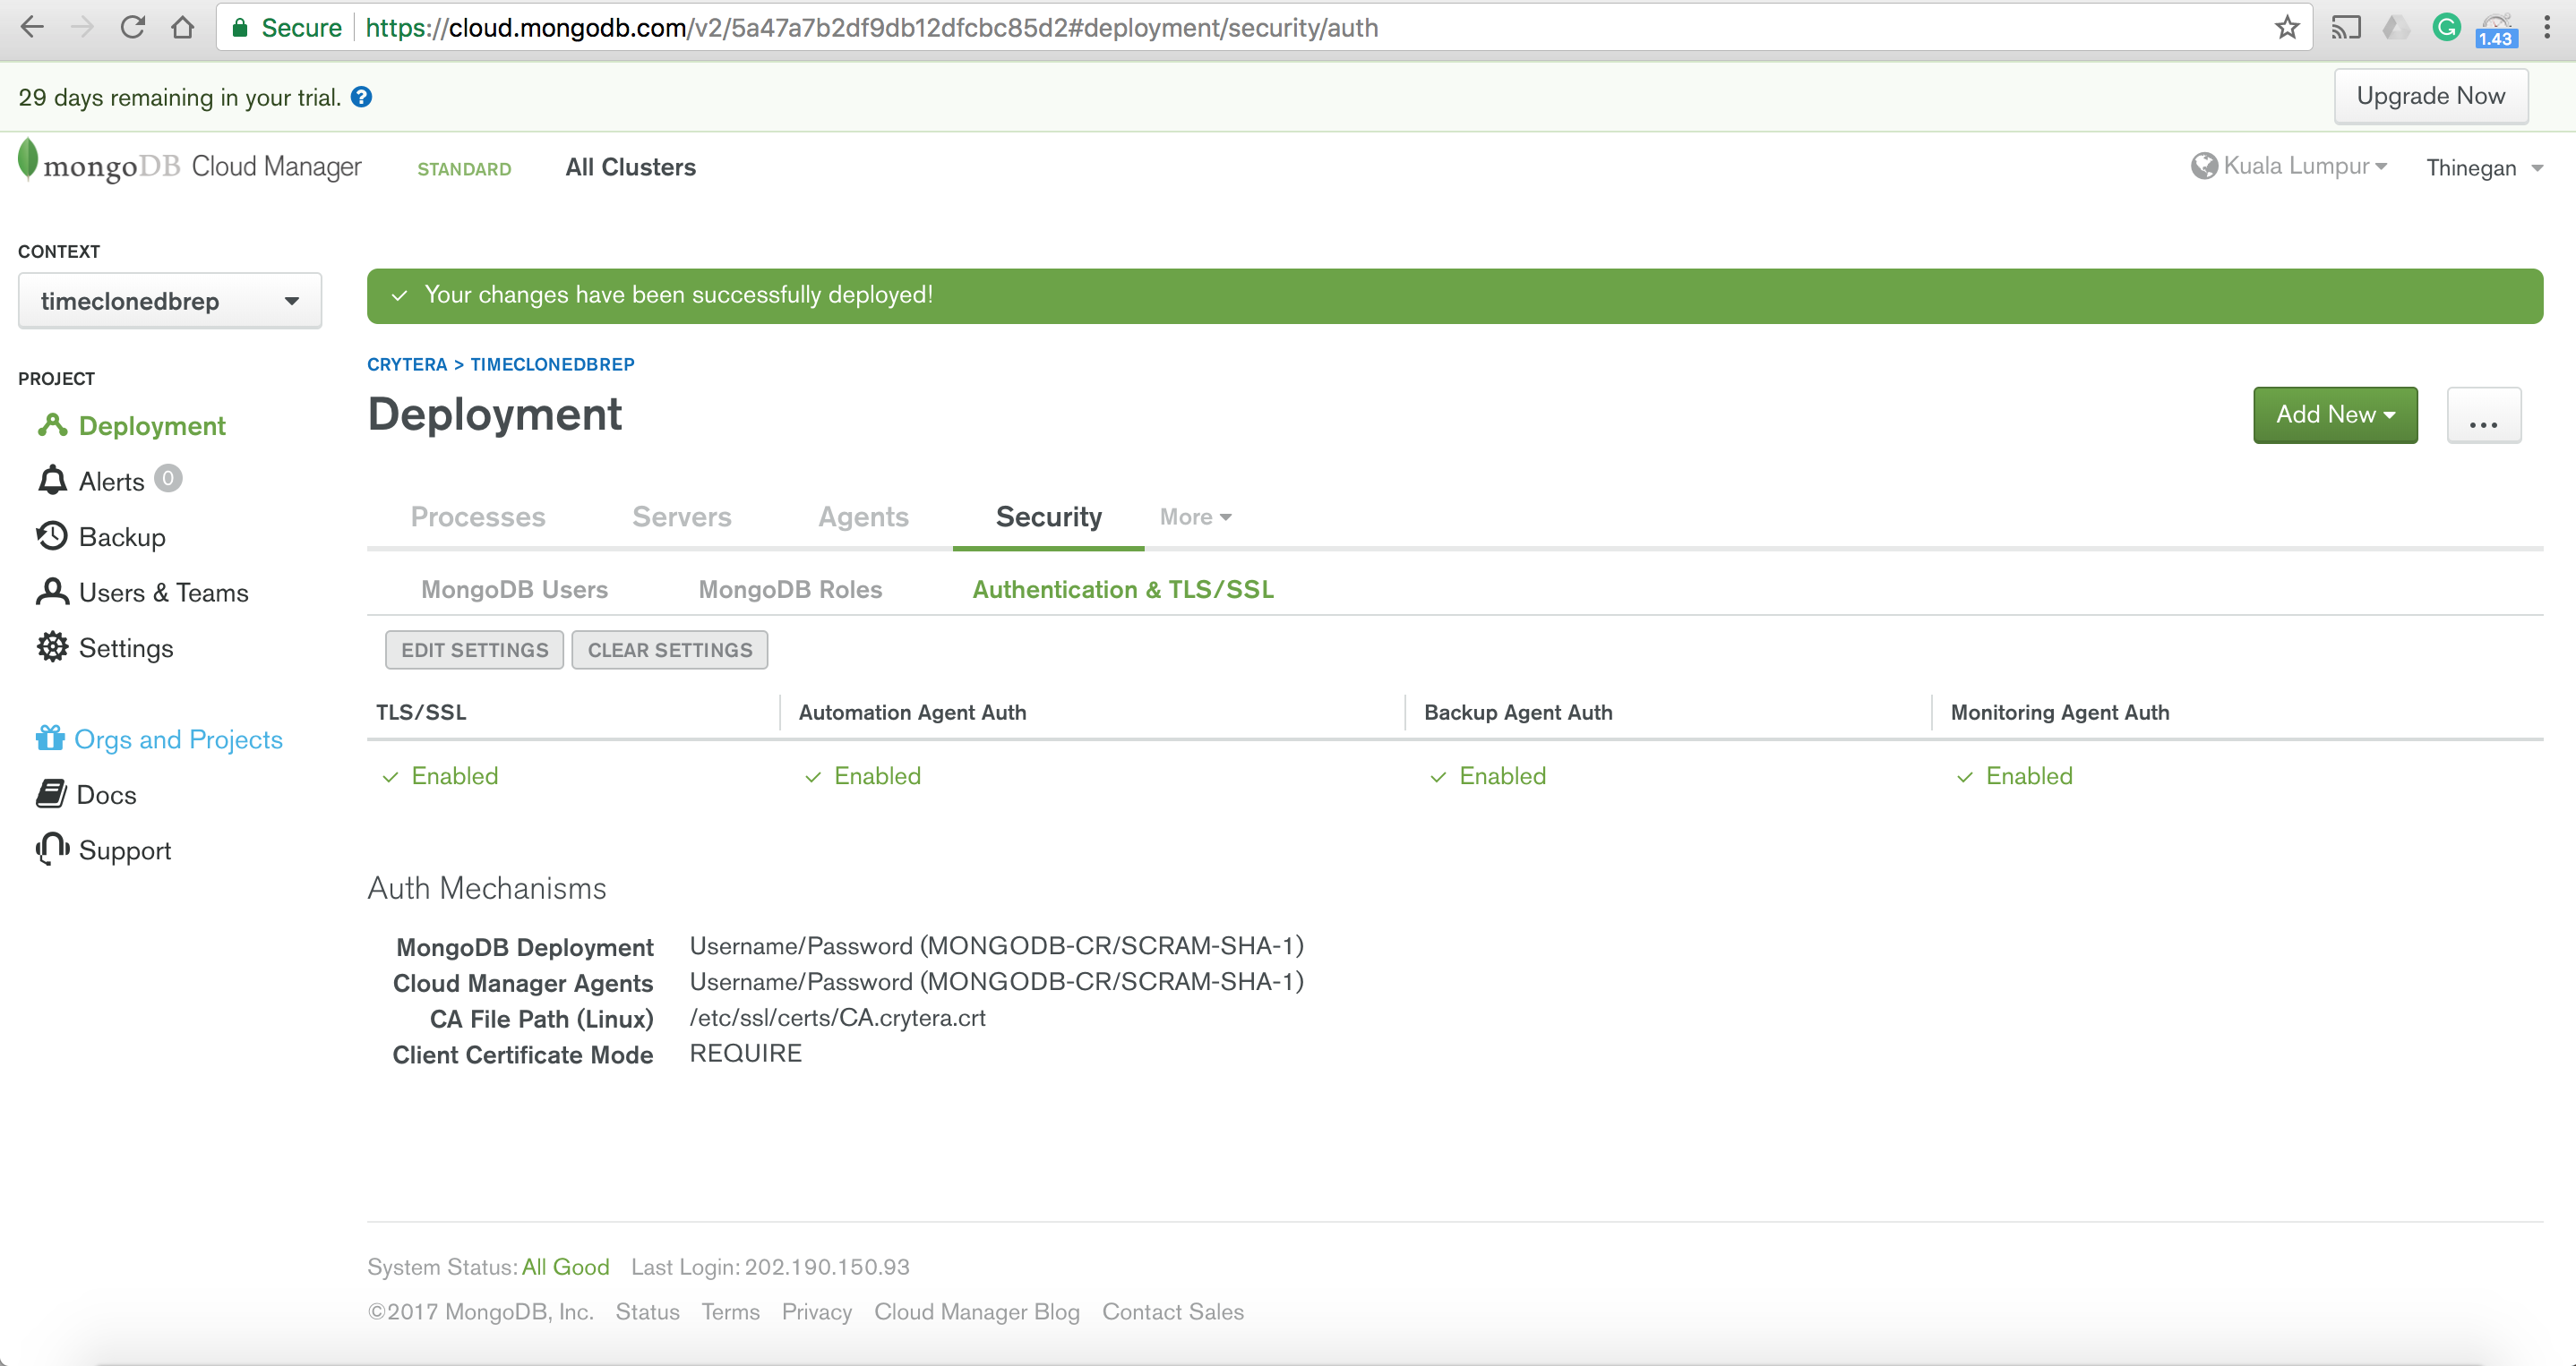This screenshot has height=1366, width=2576.
Task: Click the CLEAR SETTINGS button
Action: point(669,650)
